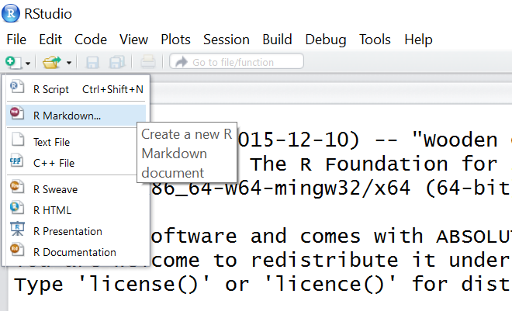The width and height of the screenshot is (512, 311).
Task: Click the R Script file icon
Action: tap(17, 87)
